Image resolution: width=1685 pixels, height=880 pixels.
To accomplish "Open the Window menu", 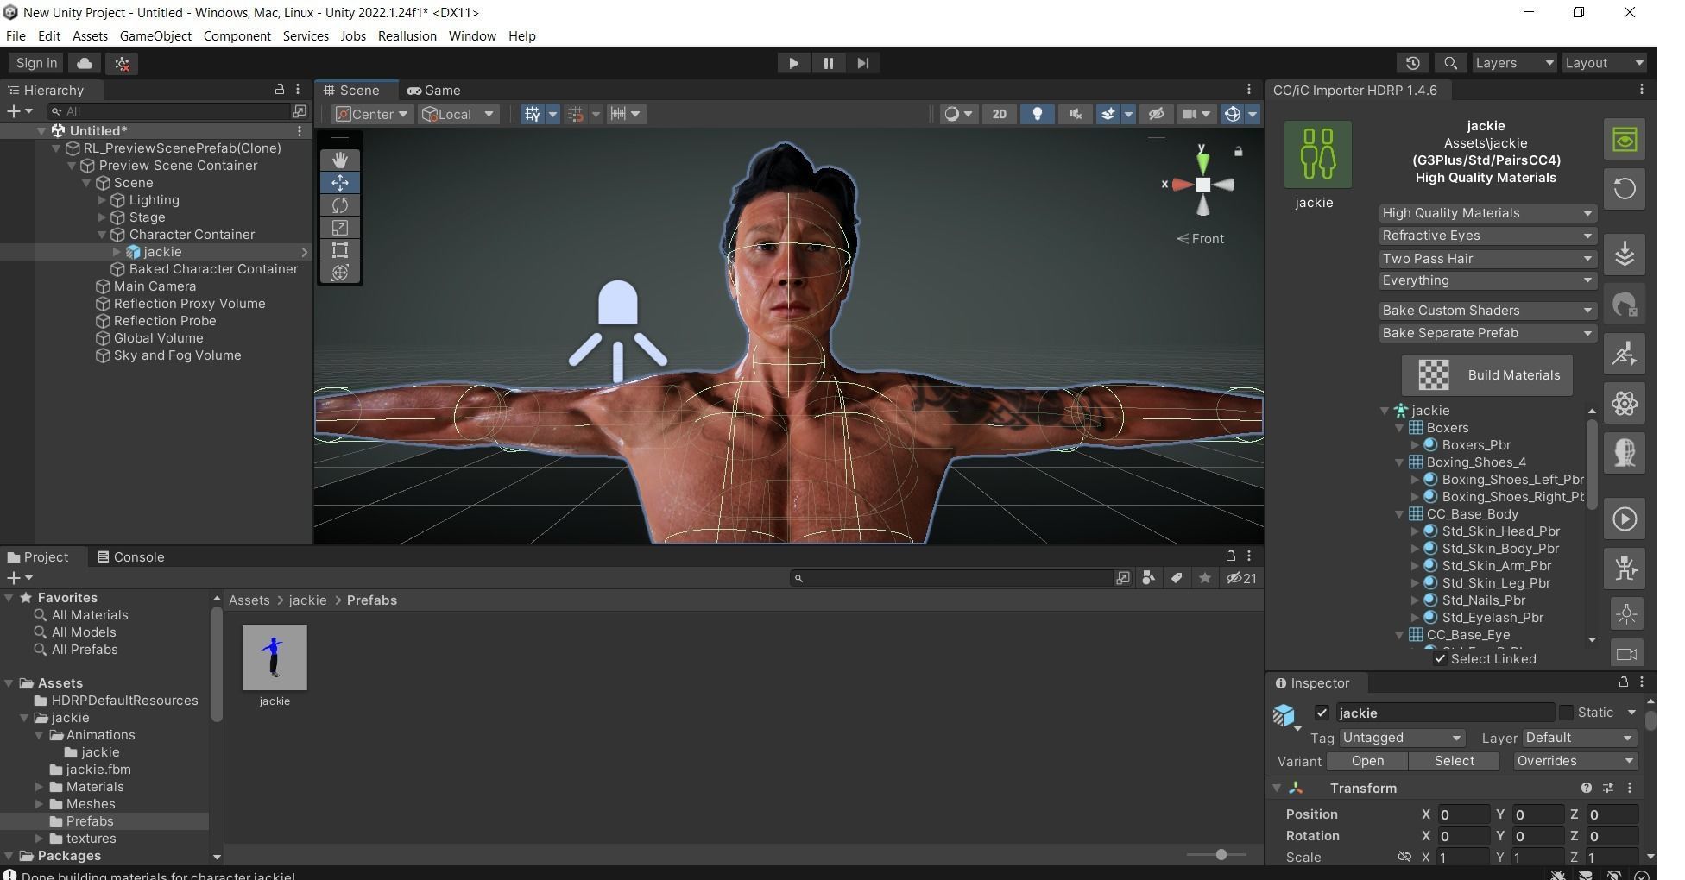I will [472, 36].
